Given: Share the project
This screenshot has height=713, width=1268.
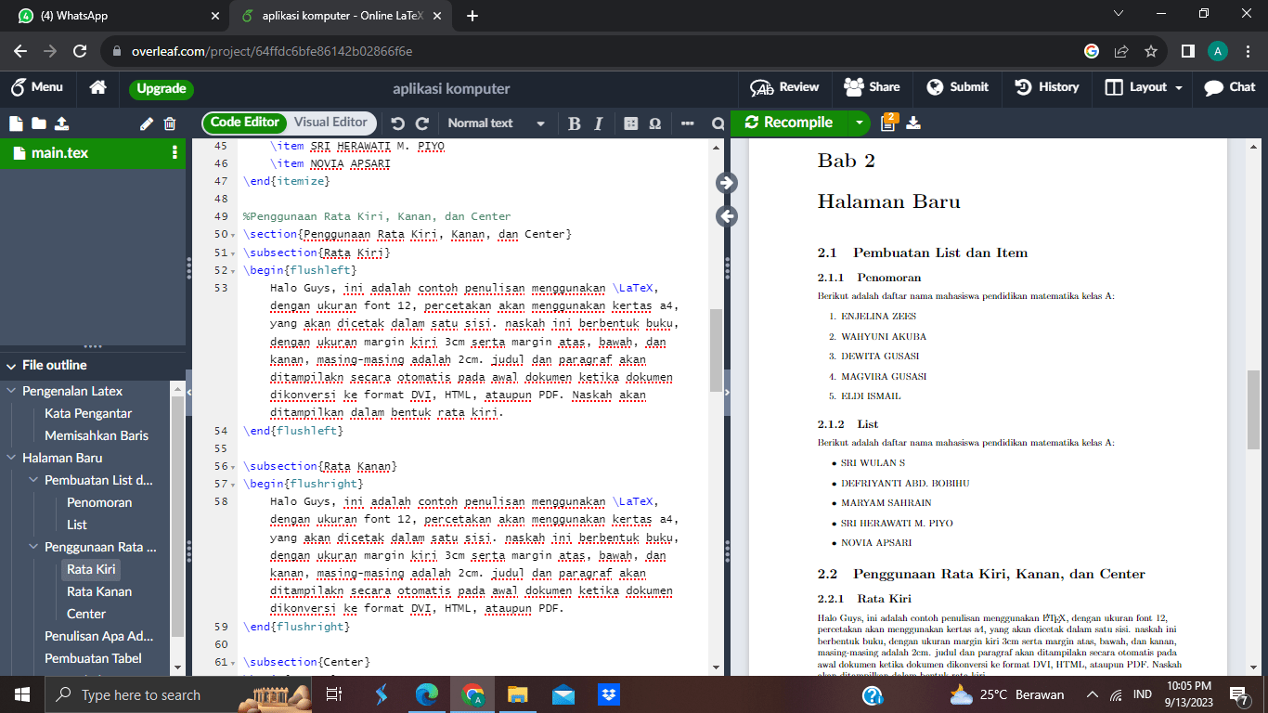Looking at the screenshot, I should 872,87.
